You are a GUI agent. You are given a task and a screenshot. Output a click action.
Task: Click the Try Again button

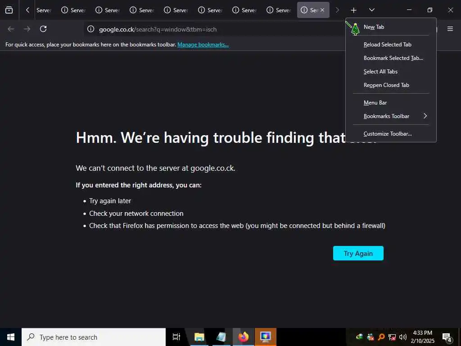pos(358,253)
